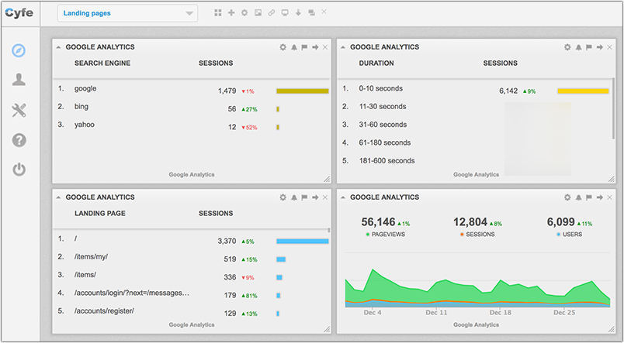
Task: Click the Cyfe logo
Action: (19, 12)
